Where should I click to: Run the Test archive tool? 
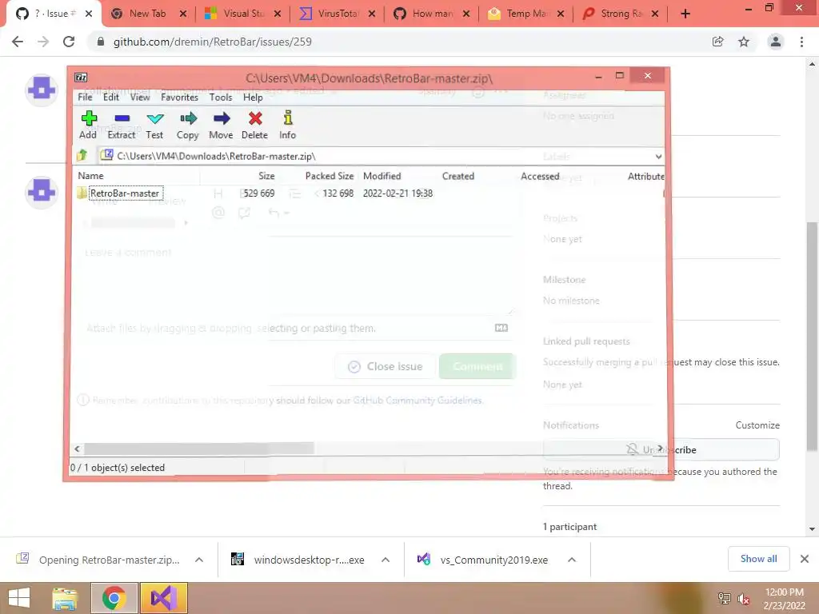154,125
